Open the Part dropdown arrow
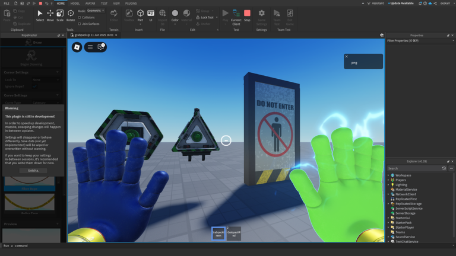This screenshot has width=456, height=256. coord(140,24)
